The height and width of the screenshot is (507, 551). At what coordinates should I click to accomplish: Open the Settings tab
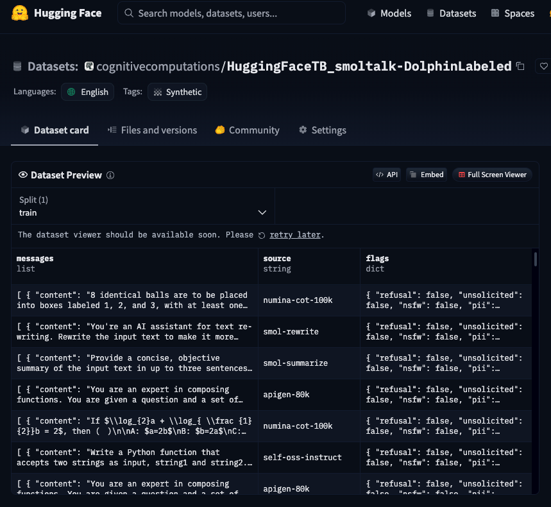click(x=323, y=130)
